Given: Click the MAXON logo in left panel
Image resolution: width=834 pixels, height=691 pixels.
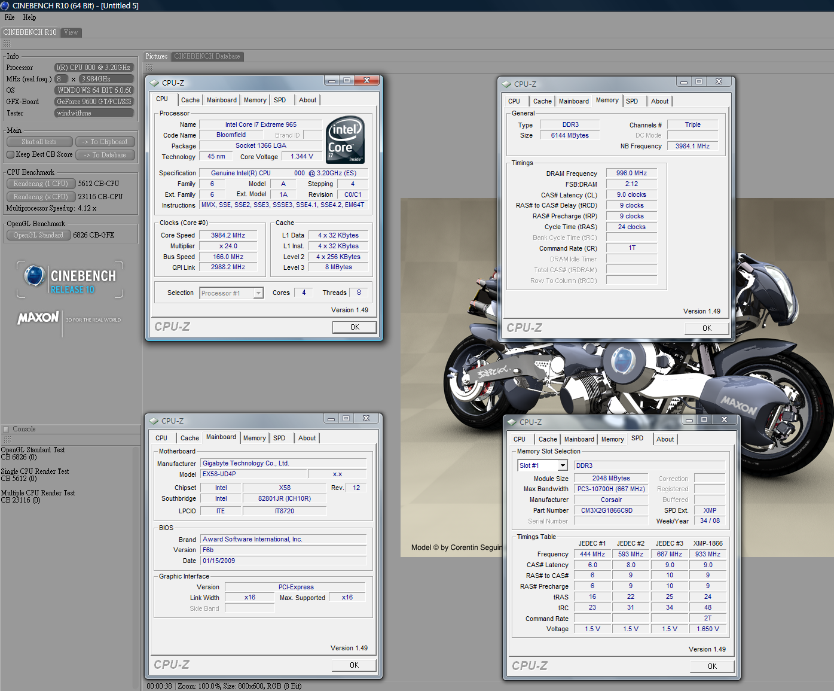Looking at the screenshot, I should click(x=38, y=318).
